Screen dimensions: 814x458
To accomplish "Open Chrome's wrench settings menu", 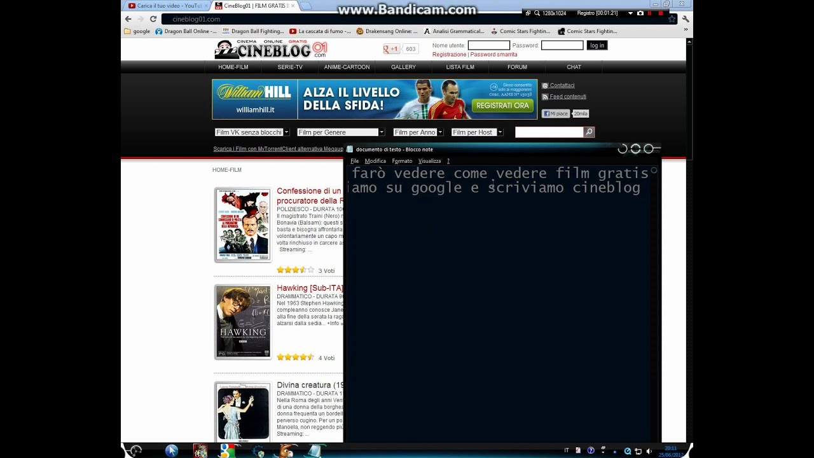I will click(685, 19).
